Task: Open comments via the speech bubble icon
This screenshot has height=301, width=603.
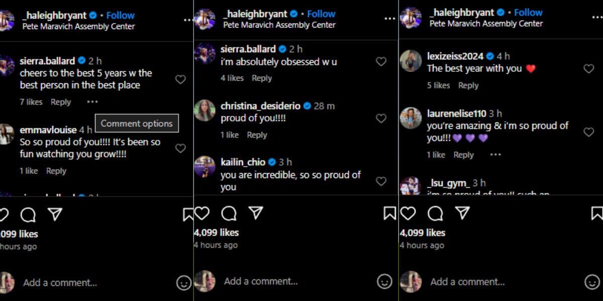Action: click(x=229, y=213)
